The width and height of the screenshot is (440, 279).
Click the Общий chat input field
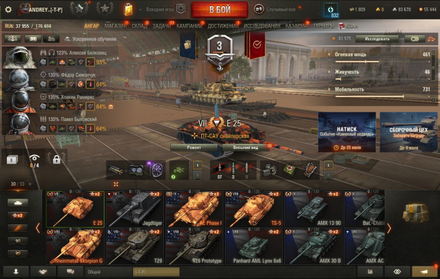(x=109, y=271)
